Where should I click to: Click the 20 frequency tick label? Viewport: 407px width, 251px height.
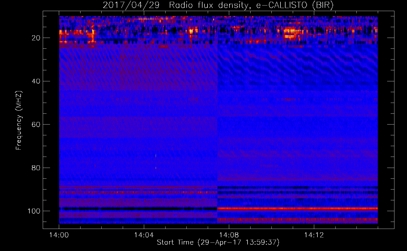click(36, 38)
